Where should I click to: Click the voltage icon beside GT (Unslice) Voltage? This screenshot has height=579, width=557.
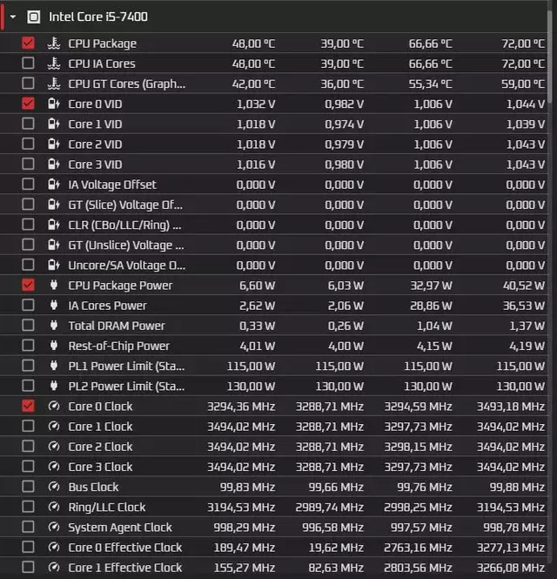[x=54, y=245]
